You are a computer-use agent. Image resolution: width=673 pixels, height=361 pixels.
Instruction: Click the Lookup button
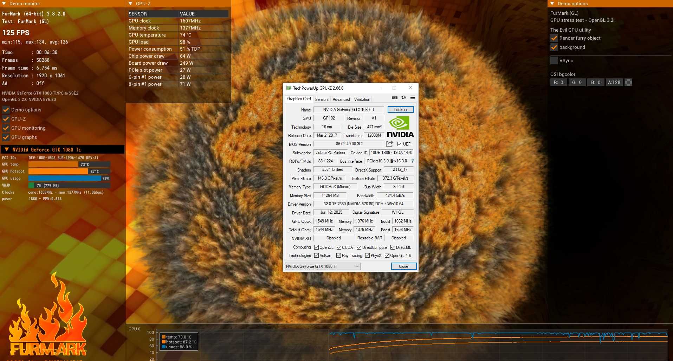401,110
